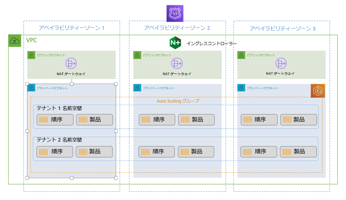Click パブリックサブネット label in zone 2
The width and height of the screenshot is (346, 200).
[x=157, y=55]
